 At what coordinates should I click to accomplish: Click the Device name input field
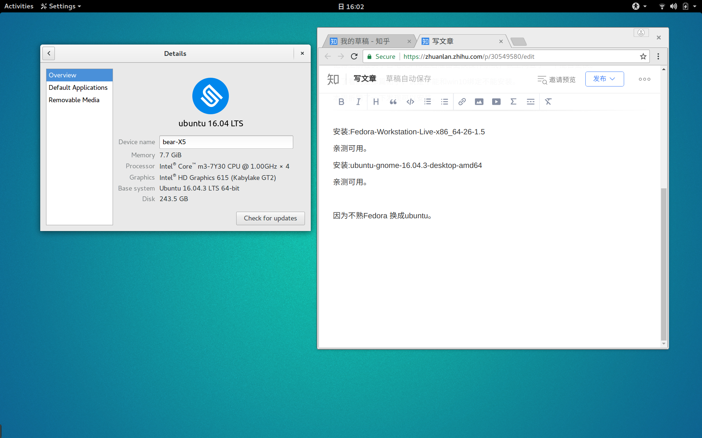[x=226, y=142]
